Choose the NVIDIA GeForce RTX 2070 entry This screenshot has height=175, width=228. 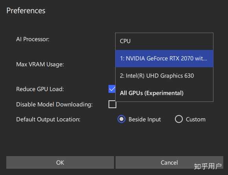(164, 59)
